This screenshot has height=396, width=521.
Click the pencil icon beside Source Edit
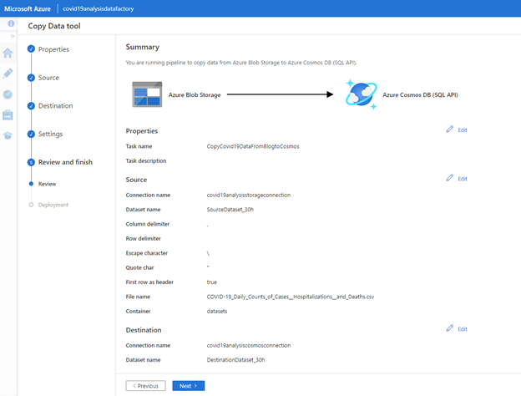tap(449, 178)
